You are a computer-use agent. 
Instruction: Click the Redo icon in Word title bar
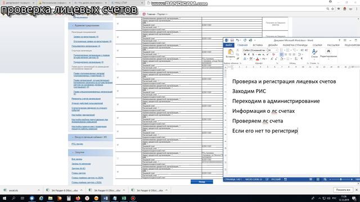pos(245,40)
